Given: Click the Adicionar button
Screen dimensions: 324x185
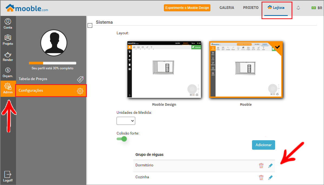Looking at the screenshot, I should coord(263,145).
